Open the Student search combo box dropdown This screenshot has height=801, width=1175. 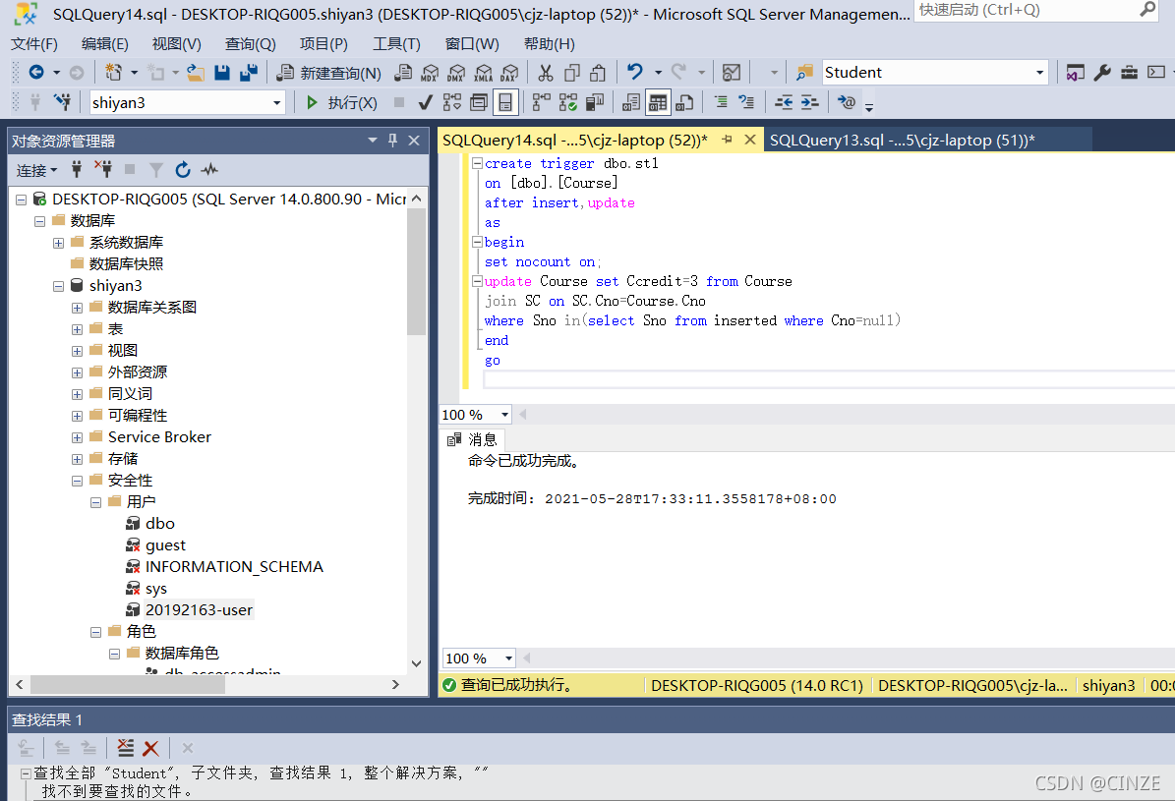pos(1039,73)
